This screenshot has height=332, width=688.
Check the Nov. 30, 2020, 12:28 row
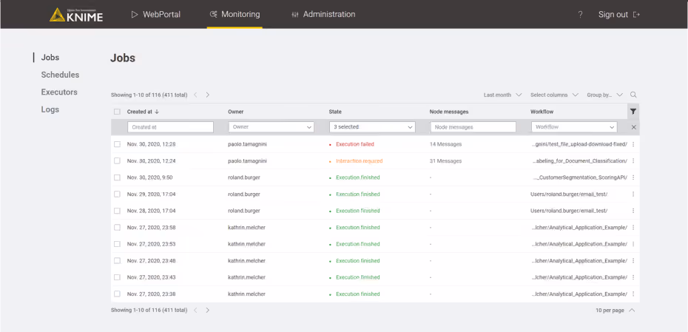[x=117, y=144]
